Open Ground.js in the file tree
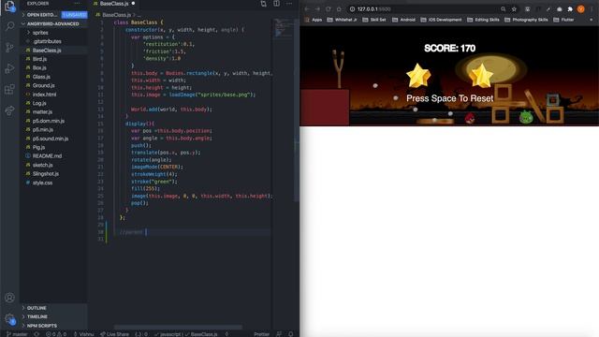The width and height of the screenshot is (599, 337). tap(43, 85)
